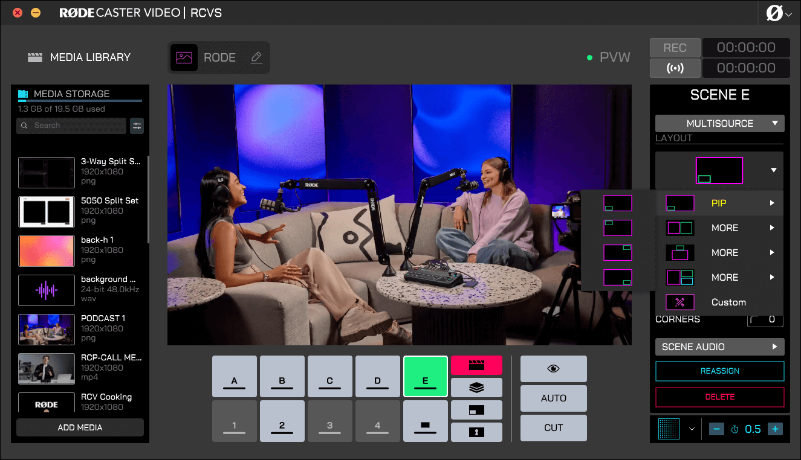This screenshot has height=460, width=801.
Task: Open the media library filter icon beside search
Action: click(137, 126)
